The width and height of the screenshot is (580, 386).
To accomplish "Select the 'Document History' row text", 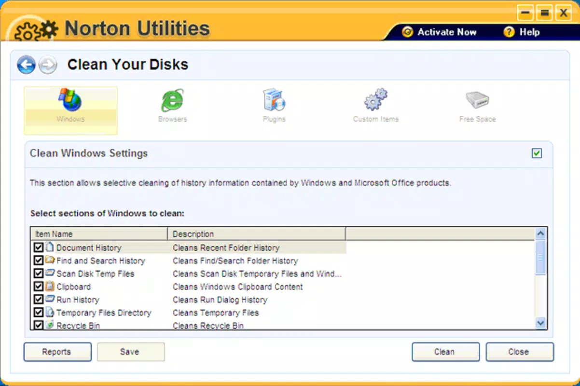I will pyautogui.click(x=89, y=248).
